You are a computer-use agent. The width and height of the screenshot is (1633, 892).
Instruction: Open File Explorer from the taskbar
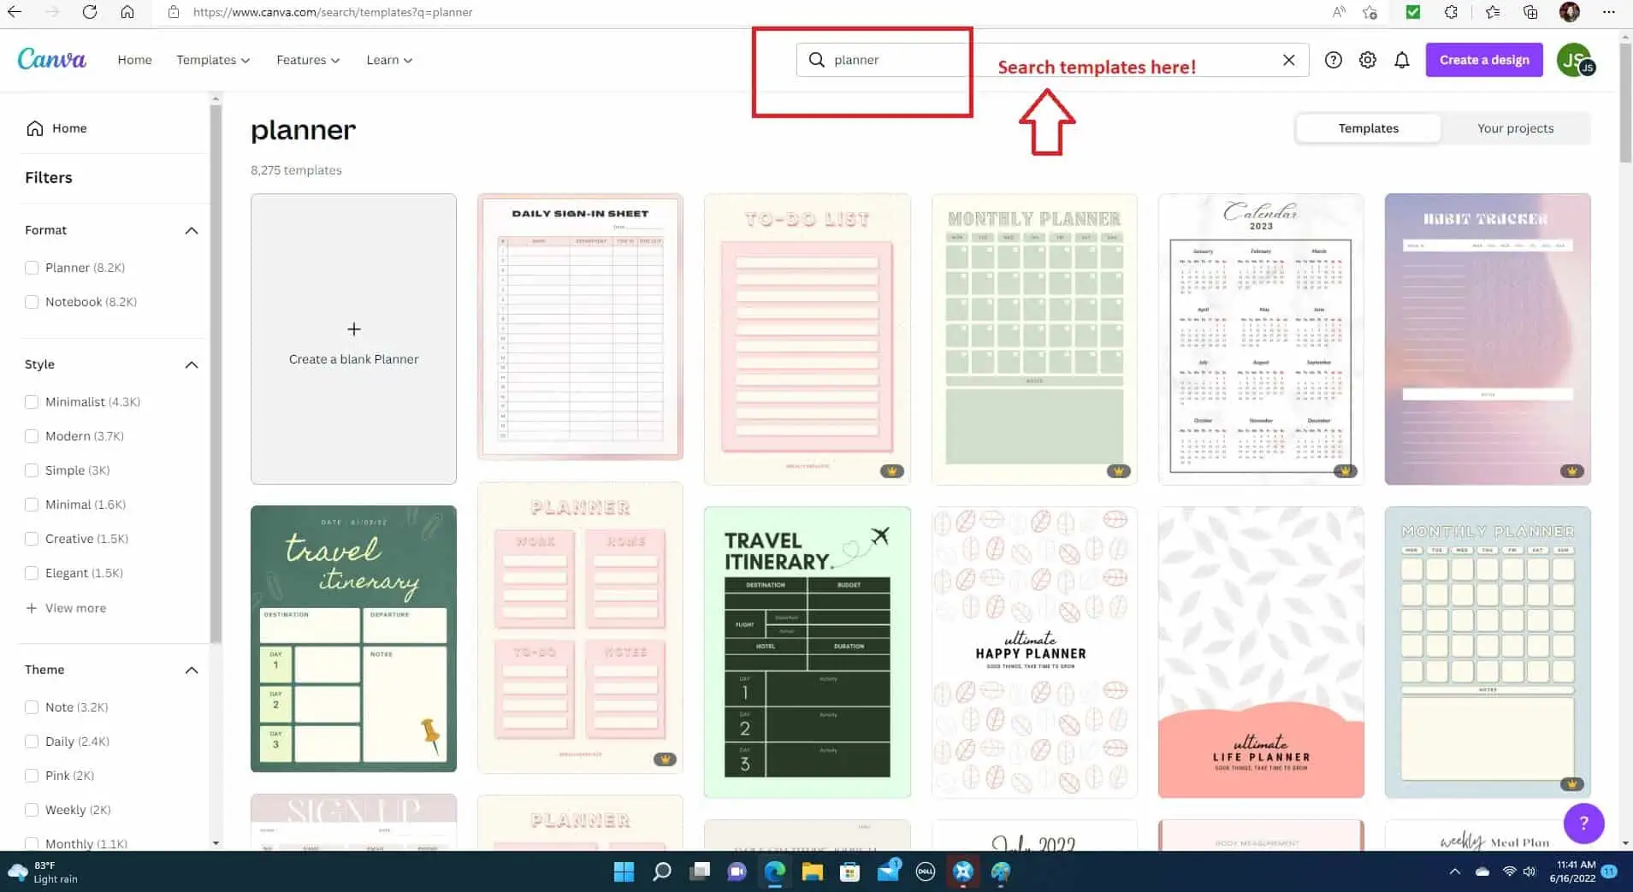(812, 871)
